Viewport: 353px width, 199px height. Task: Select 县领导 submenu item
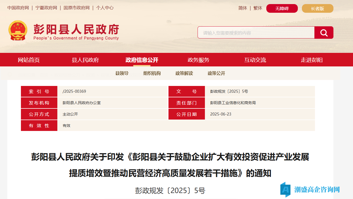pyautogui.click(x=122, y=73)
